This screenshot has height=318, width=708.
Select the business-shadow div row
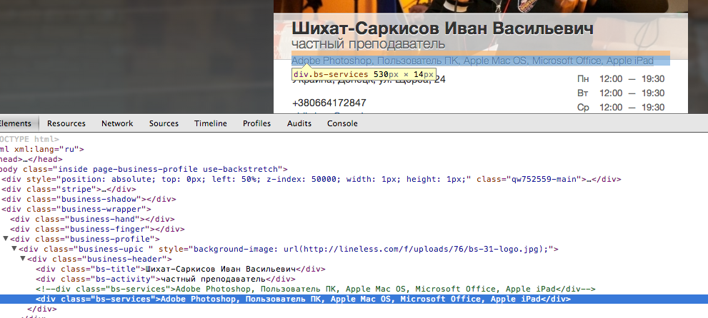pos(89,199)
